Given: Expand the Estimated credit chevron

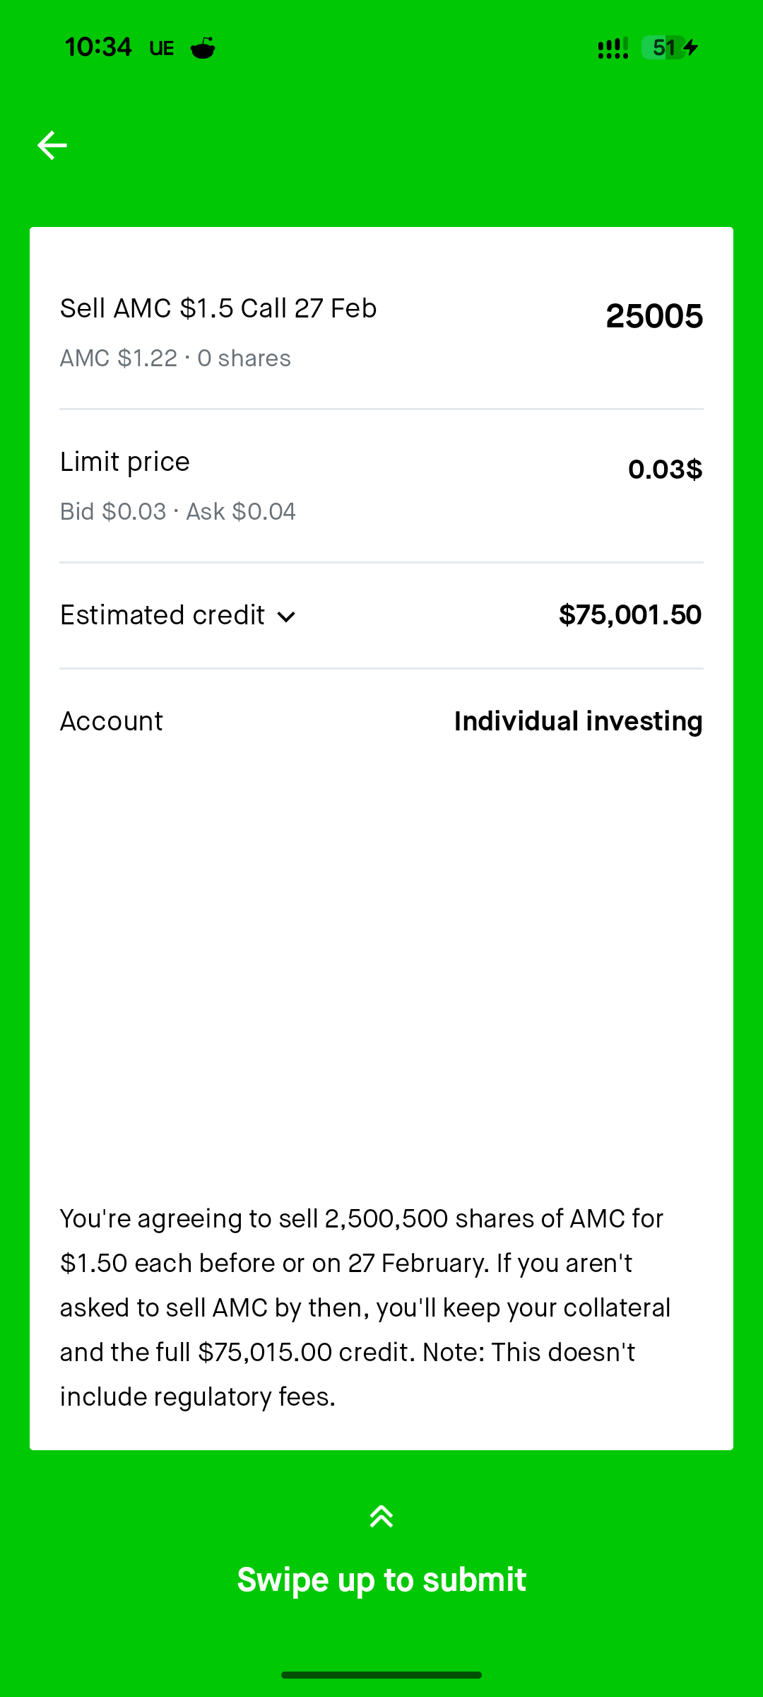Looking at the screenshot, I should [286, 617].
